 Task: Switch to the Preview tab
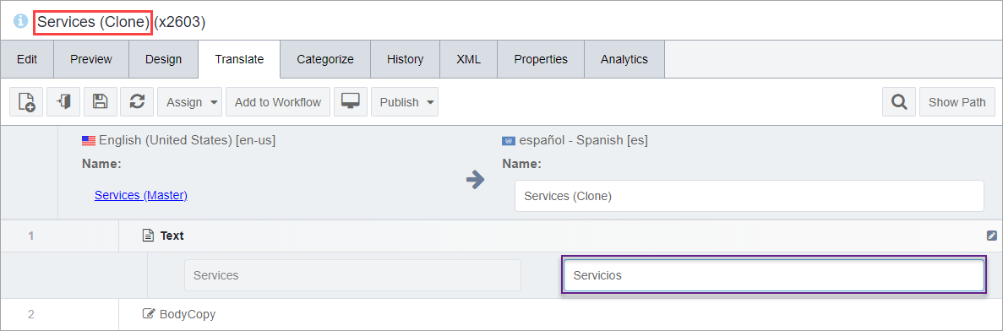point(90,59)
